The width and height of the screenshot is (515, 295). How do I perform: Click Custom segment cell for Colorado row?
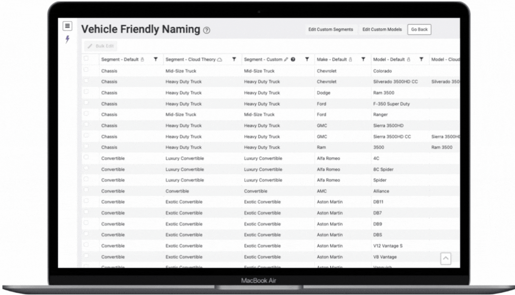[x=259, y=71]
